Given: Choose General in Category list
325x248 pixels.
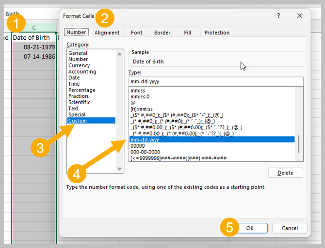Looking at the screenshot, I should coord(91,53).
